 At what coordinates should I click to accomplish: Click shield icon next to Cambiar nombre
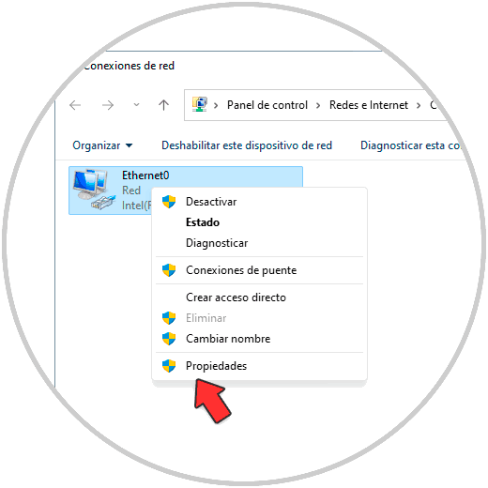coord(169,339)
